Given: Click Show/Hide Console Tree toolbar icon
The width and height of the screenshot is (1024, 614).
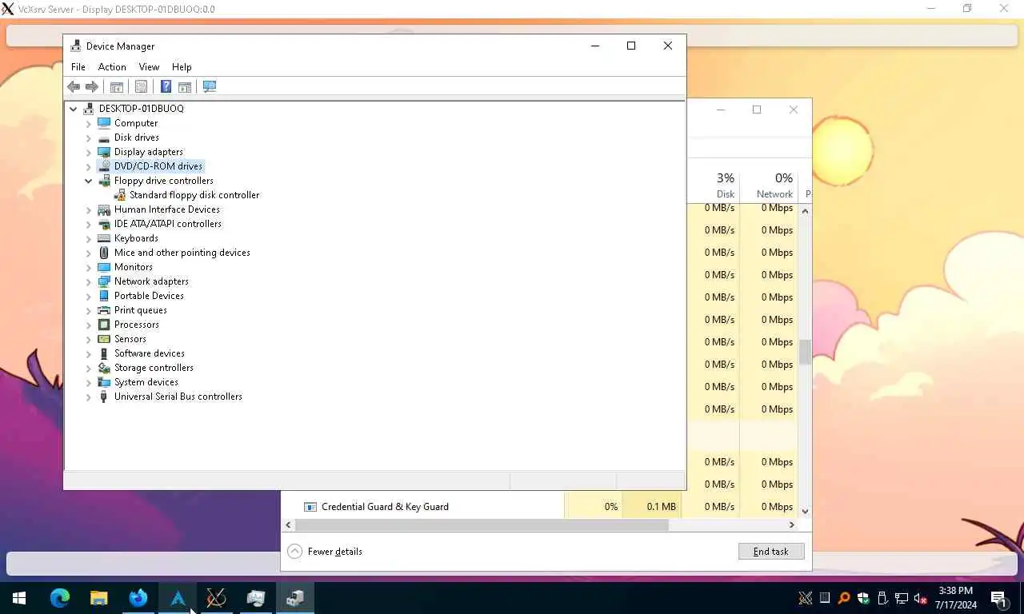Looking at the screenshot, I should coord(116,86).
